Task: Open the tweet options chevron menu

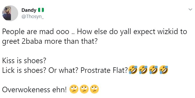Action: pyautogui.click(x=190, y=9)
